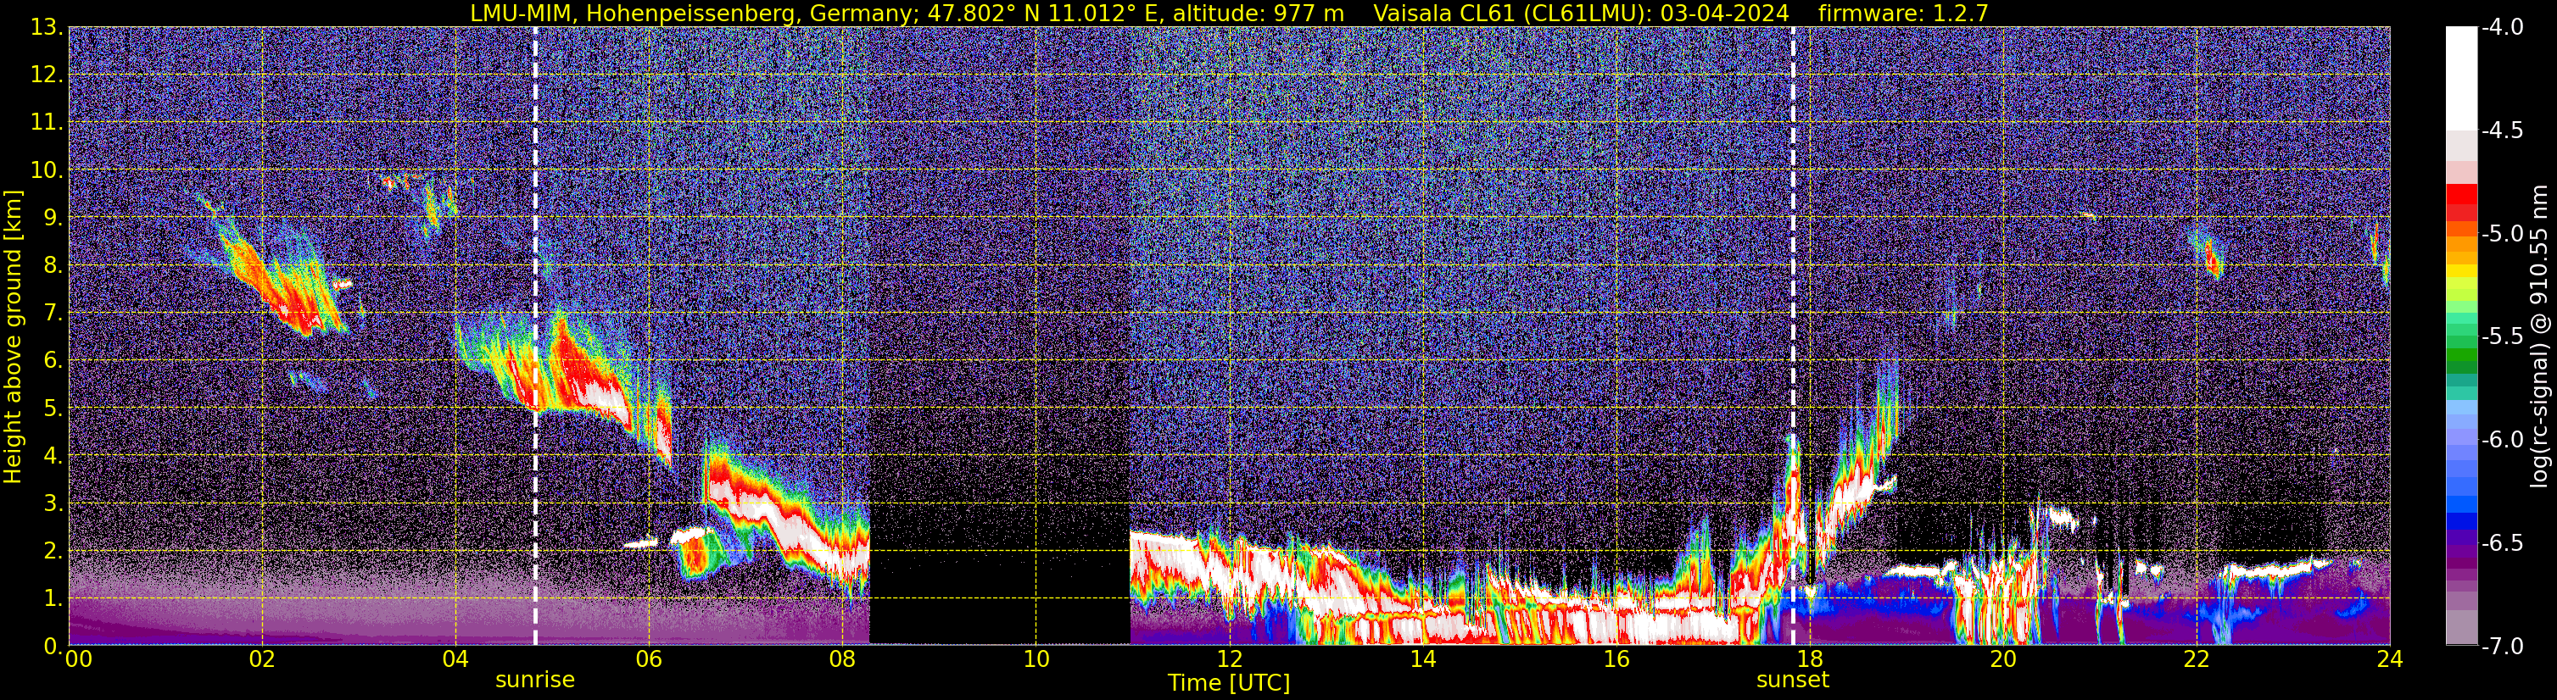Click 'altitude: 977 m' in the title

pyautogui.click(x=1258, y=13)
